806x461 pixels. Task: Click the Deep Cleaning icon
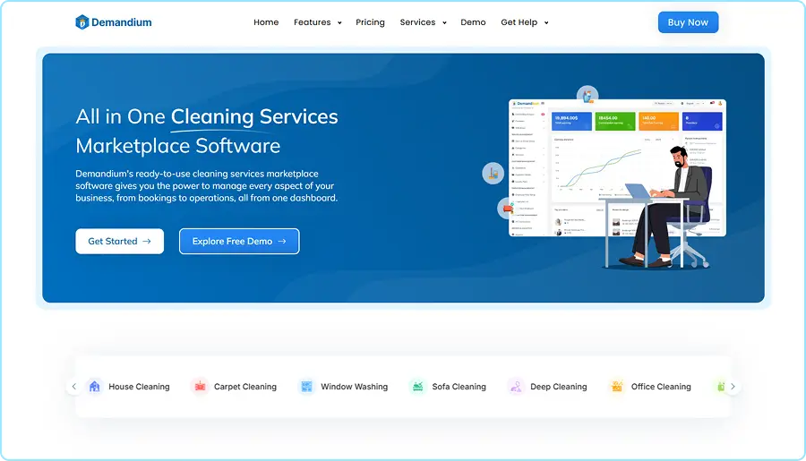coord(516,387)
